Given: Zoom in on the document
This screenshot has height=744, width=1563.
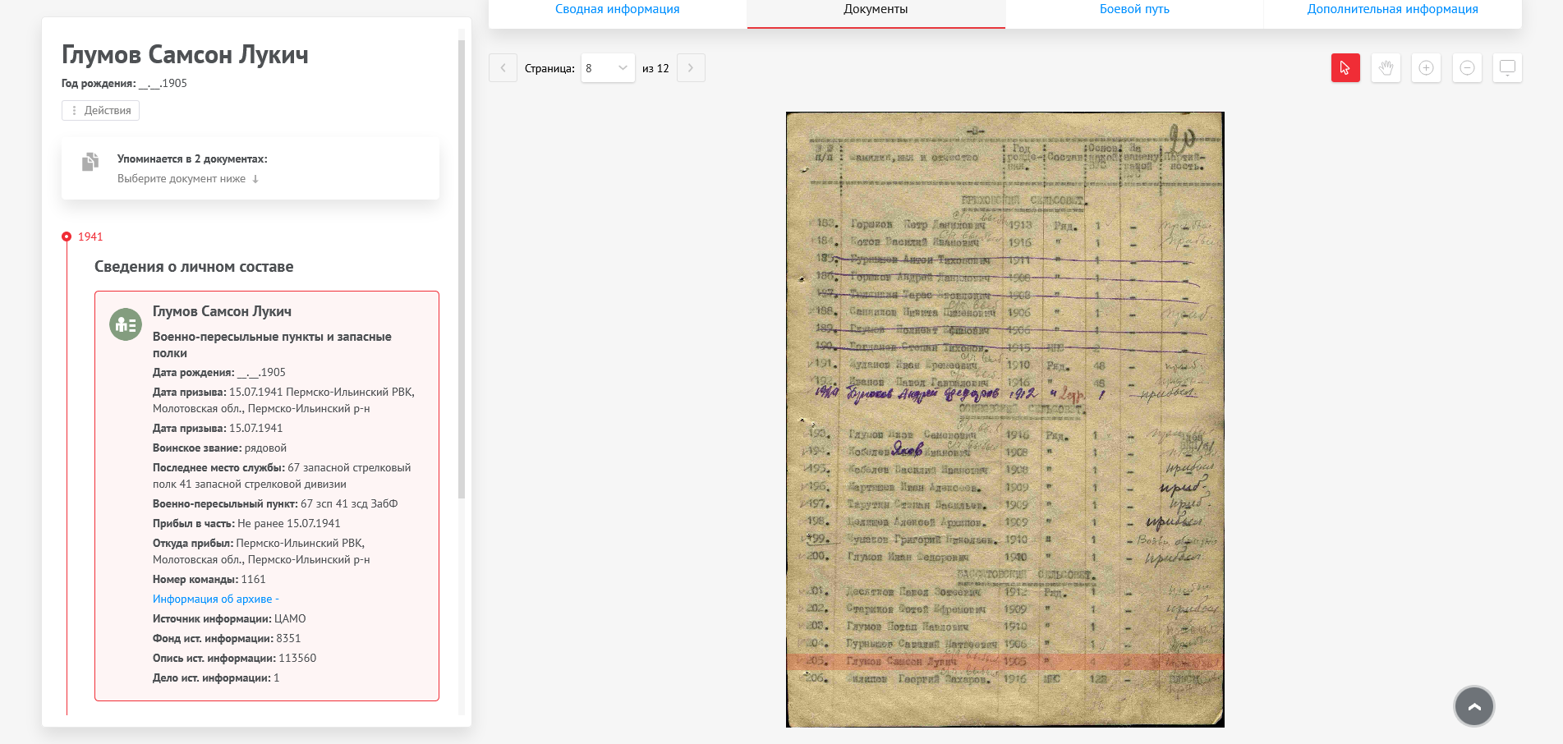Looking at the screenshot, I should [1426, 68].
